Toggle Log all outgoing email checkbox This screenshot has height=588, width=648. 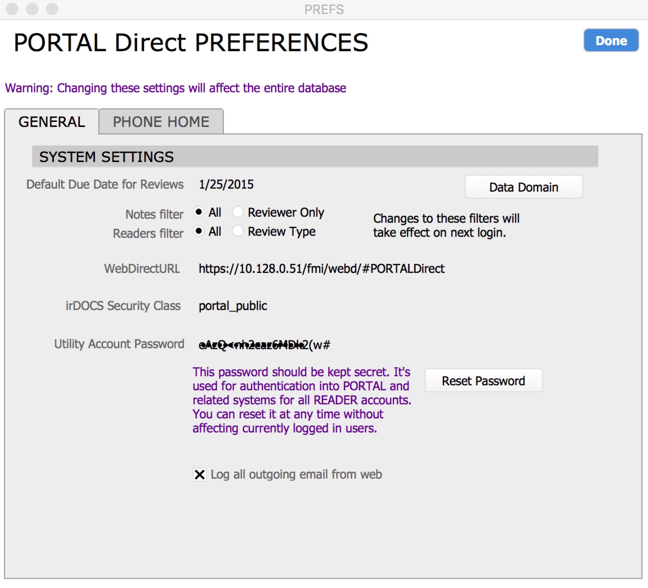point(200,474)
